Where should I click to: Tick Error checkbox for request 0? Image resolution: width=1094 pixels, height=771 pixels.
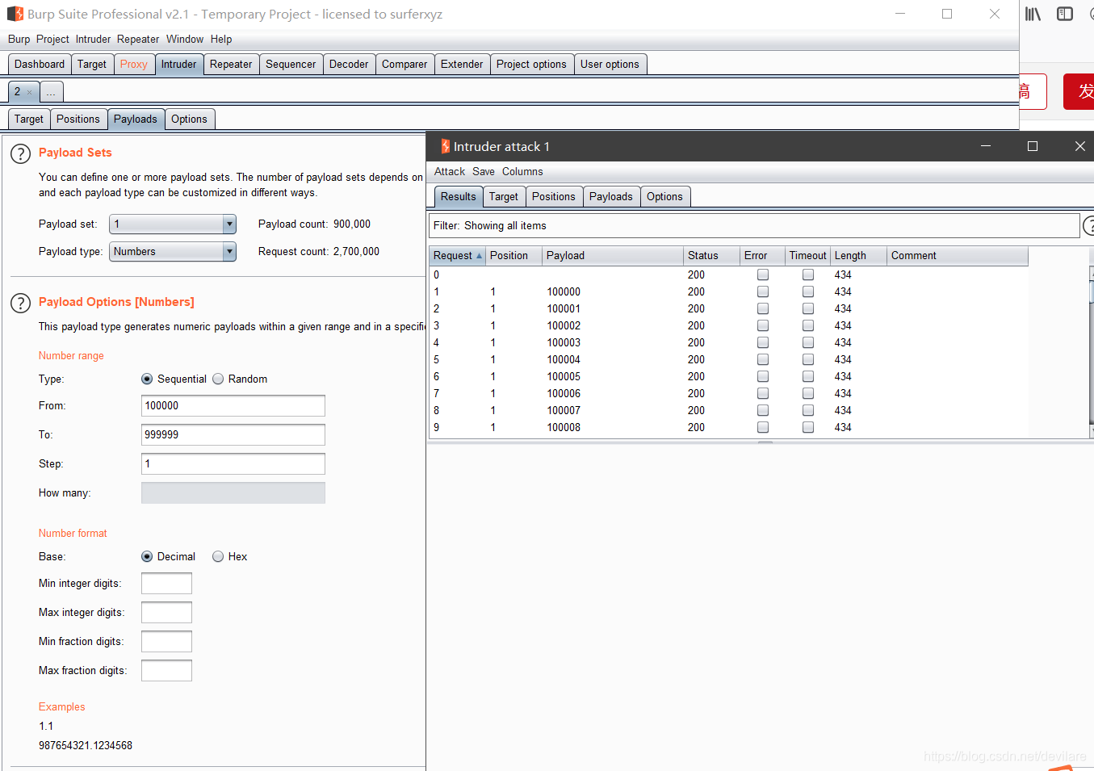coord(763,275)
